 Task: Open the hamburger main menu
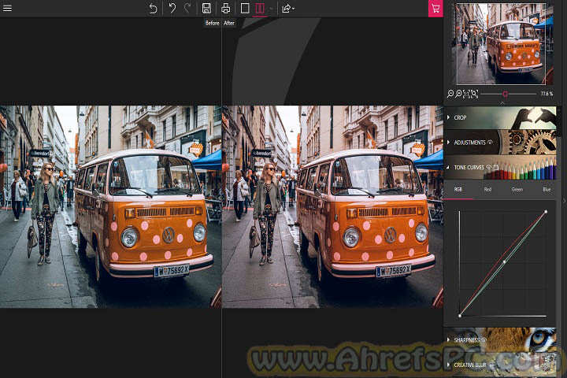[x=7, y=8]
